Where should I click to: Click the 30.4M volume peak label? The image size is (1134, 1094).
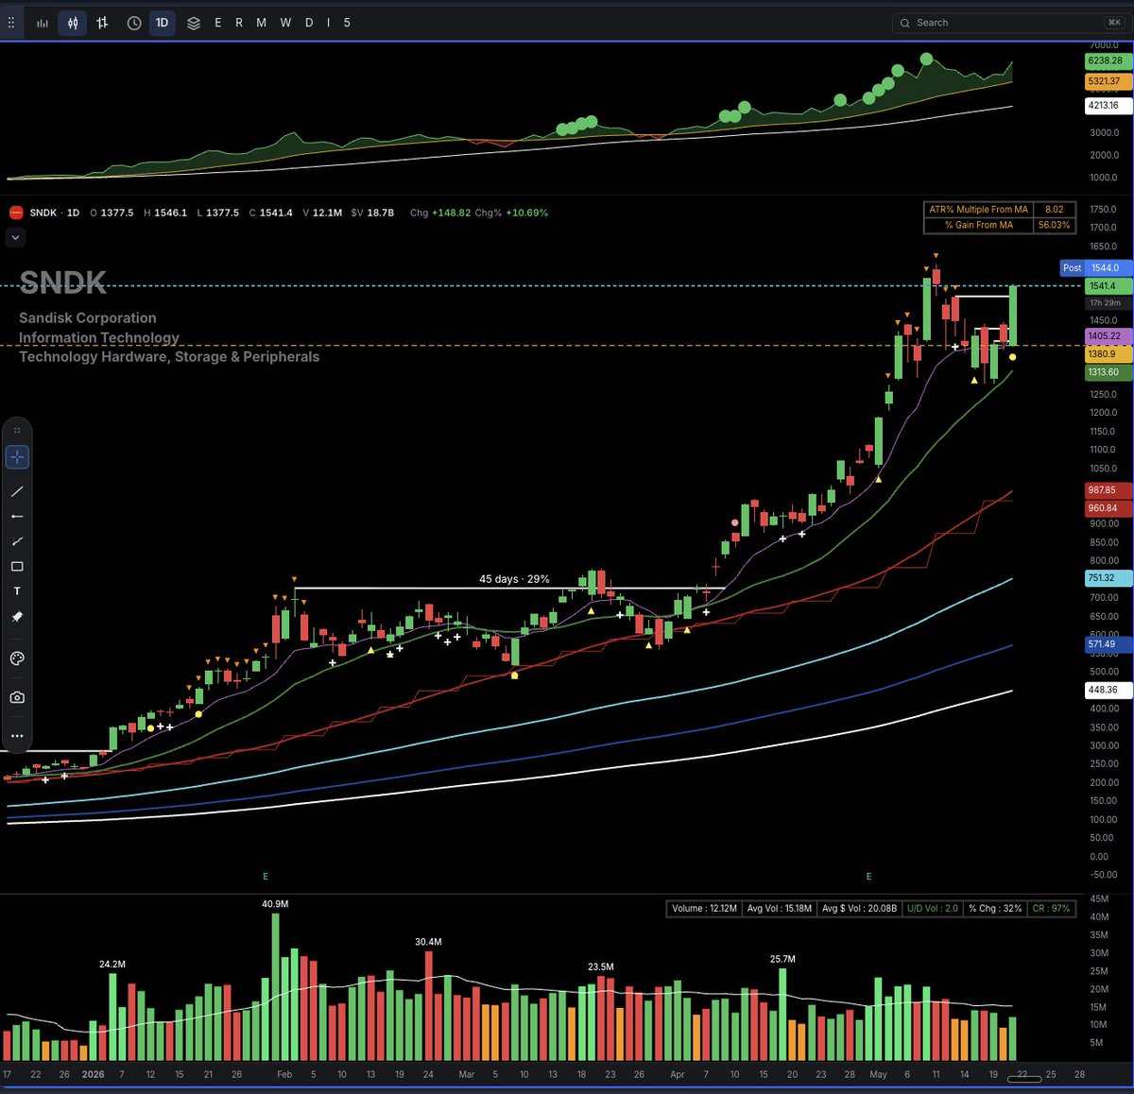(428, 942)
